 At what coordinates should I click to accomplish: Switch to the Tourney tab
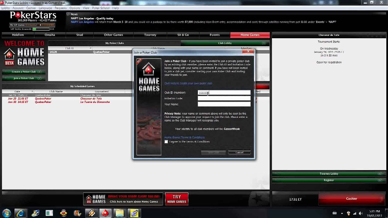click(x=150, y=35)
